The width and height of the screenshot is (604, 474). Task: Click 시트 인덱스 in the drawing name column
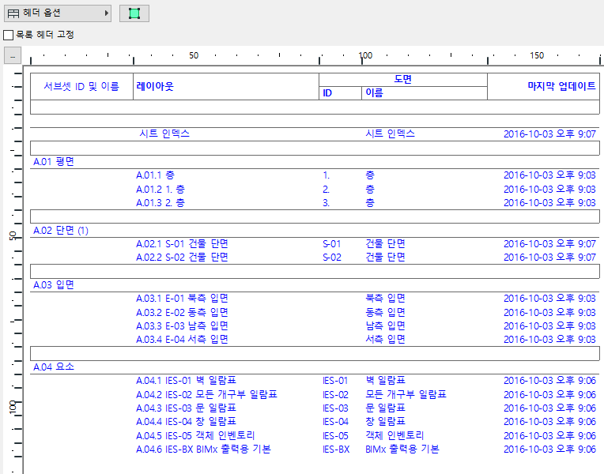[390, 134]
